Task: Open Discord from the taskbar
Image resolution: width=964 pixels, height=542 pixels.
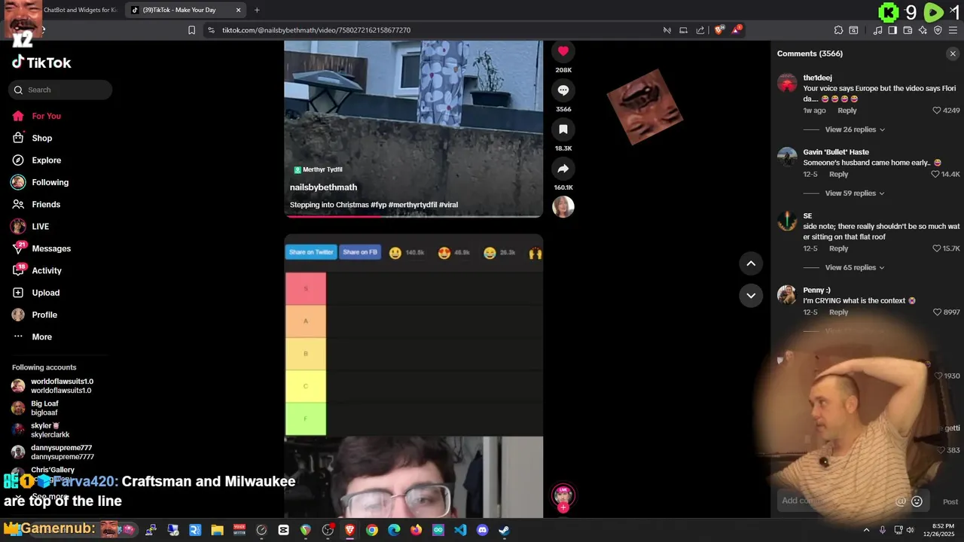Action: point(482,530)
